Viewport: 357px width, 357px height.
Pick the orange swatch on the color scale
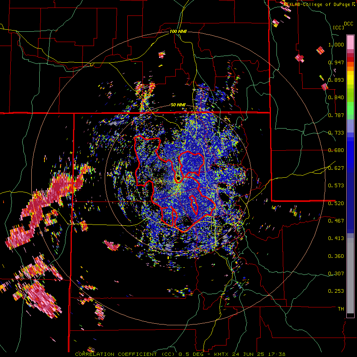click(350, 69)
